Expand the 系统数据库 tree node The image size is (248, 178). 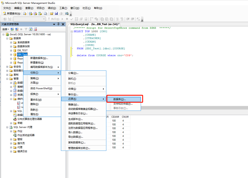click(11, 43)
